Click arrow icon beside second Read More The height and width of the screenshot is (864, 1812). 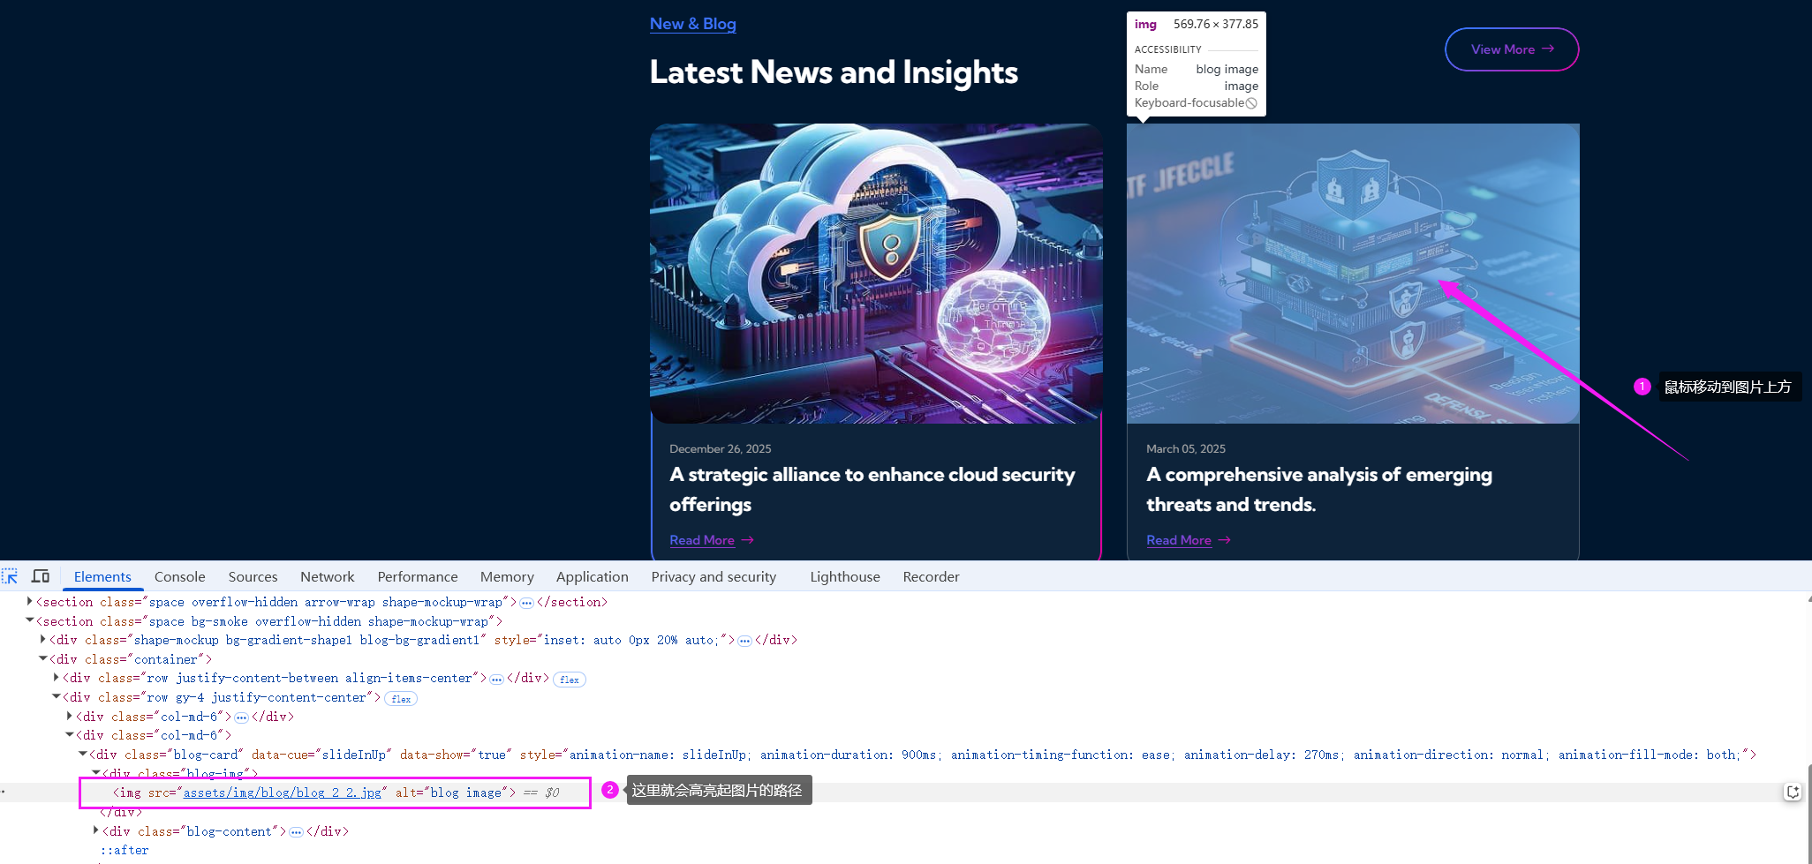(x=1224, y=540)
